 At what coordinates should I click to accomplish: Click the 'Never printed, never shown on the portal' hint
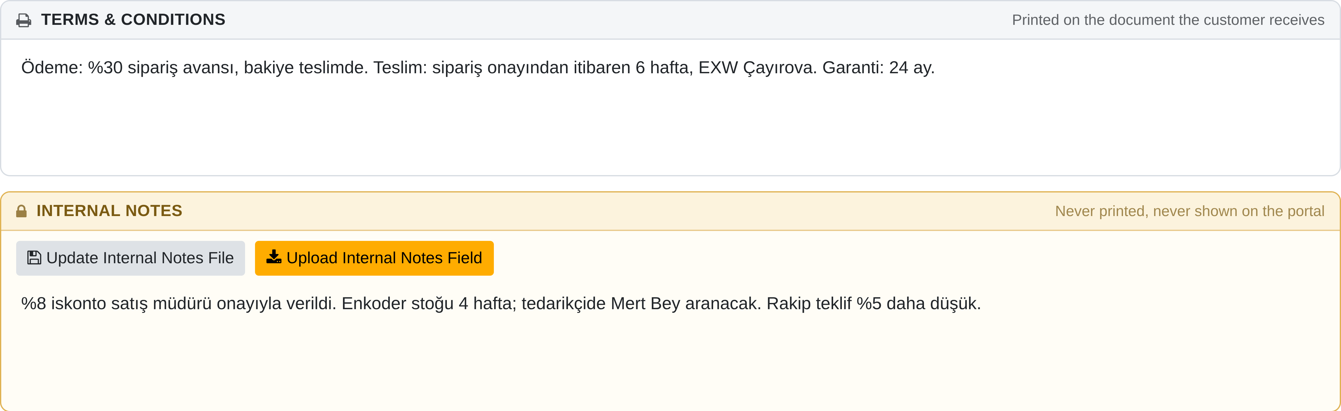coord(1190,211)
